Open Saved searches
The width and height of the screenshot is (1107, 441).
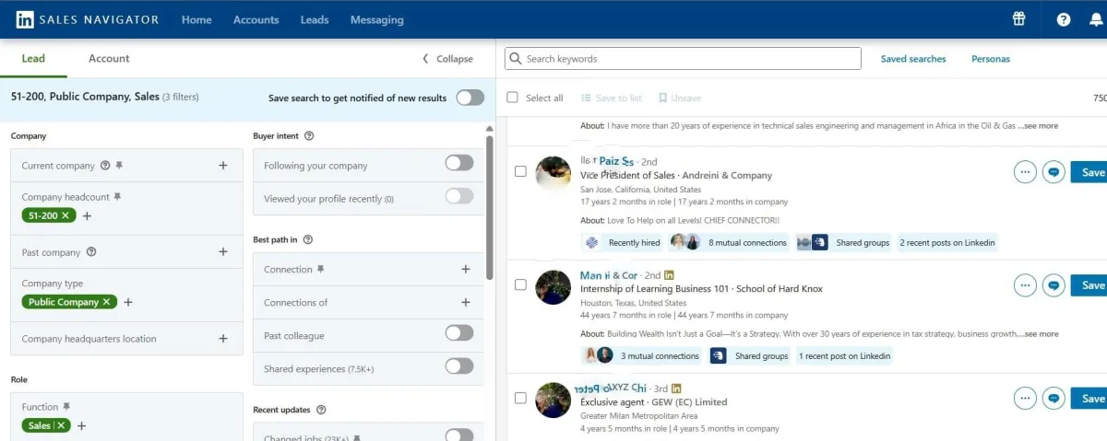[913, 59]
